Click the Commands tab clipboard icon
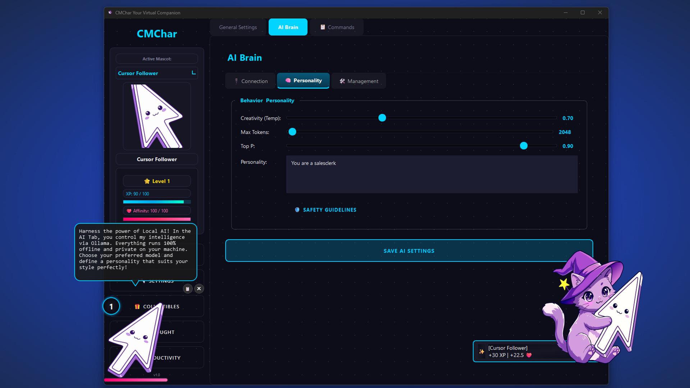 (x=323, y=27)
